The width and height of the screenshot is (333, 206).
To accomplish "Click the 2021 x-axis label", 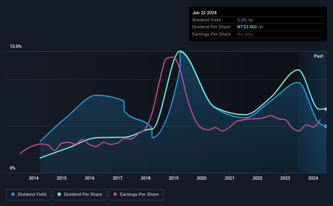I will tap(230, 178).
